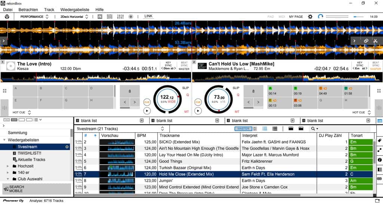This screenshot has width=383, height=204.
Task: Click deck 1 track overview waveform
Action: pos(96,77)
